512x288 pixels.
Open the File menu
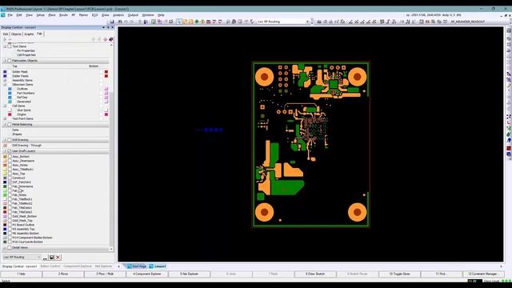click(10, 15)
